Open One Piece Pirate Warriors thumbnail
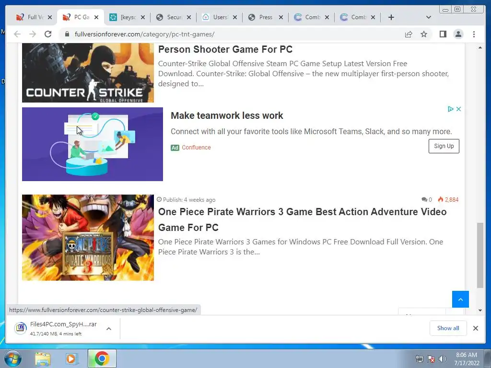The height and width of the screenshot is (368, 491). (88, 238)
